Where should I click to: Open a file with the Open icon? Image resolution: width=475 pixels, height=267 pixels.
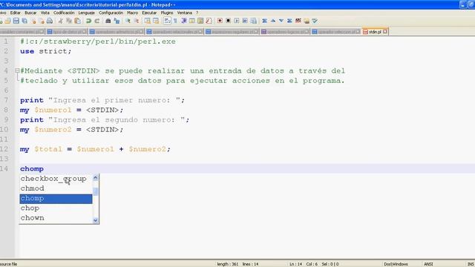tap(7, 21)
